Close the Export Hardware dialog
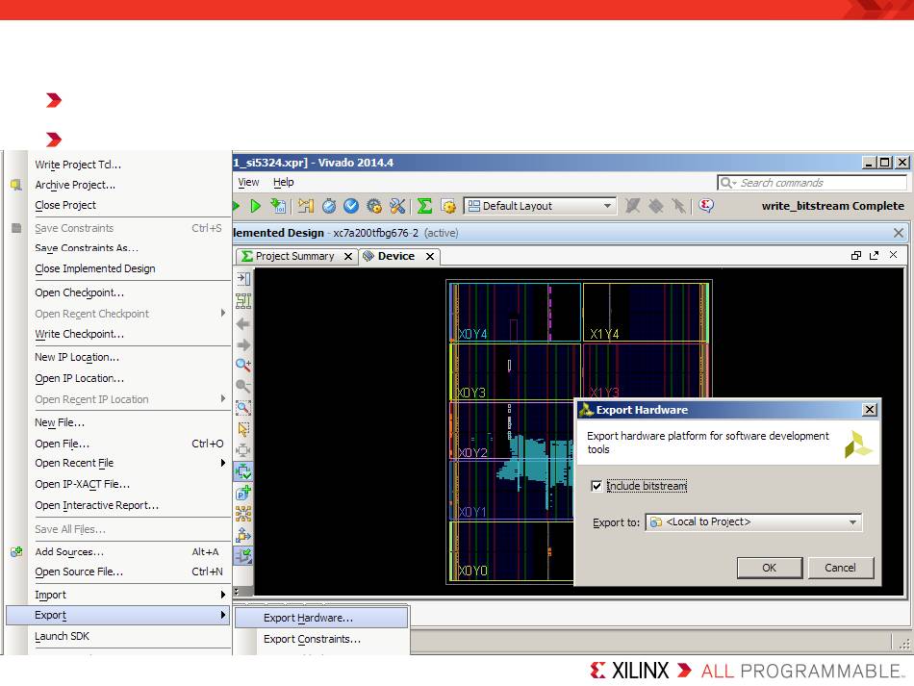Image resolution: width=914 pixels, height=686 pixels. pos(869,410)
